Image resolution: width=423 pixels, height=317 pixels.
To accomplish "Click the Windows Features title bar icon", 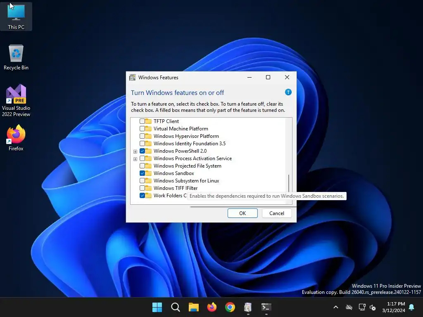I will click(x=133, y=77).
